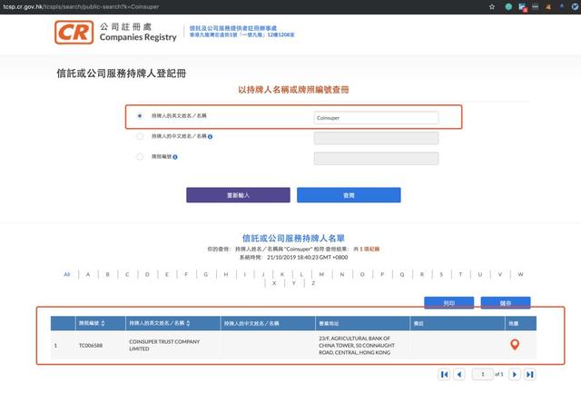Go to the next results page

[x=514, y=374]
